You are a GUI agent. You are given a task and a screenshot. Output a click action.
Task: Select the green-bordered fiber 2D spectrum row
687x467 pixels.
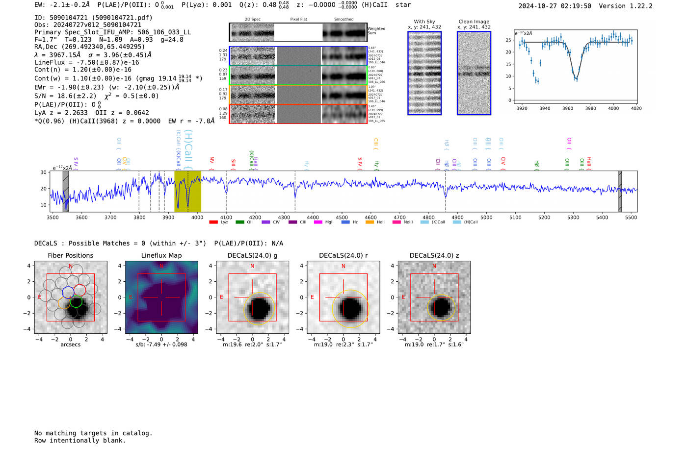pyautogui.click(x=298, y=75)
